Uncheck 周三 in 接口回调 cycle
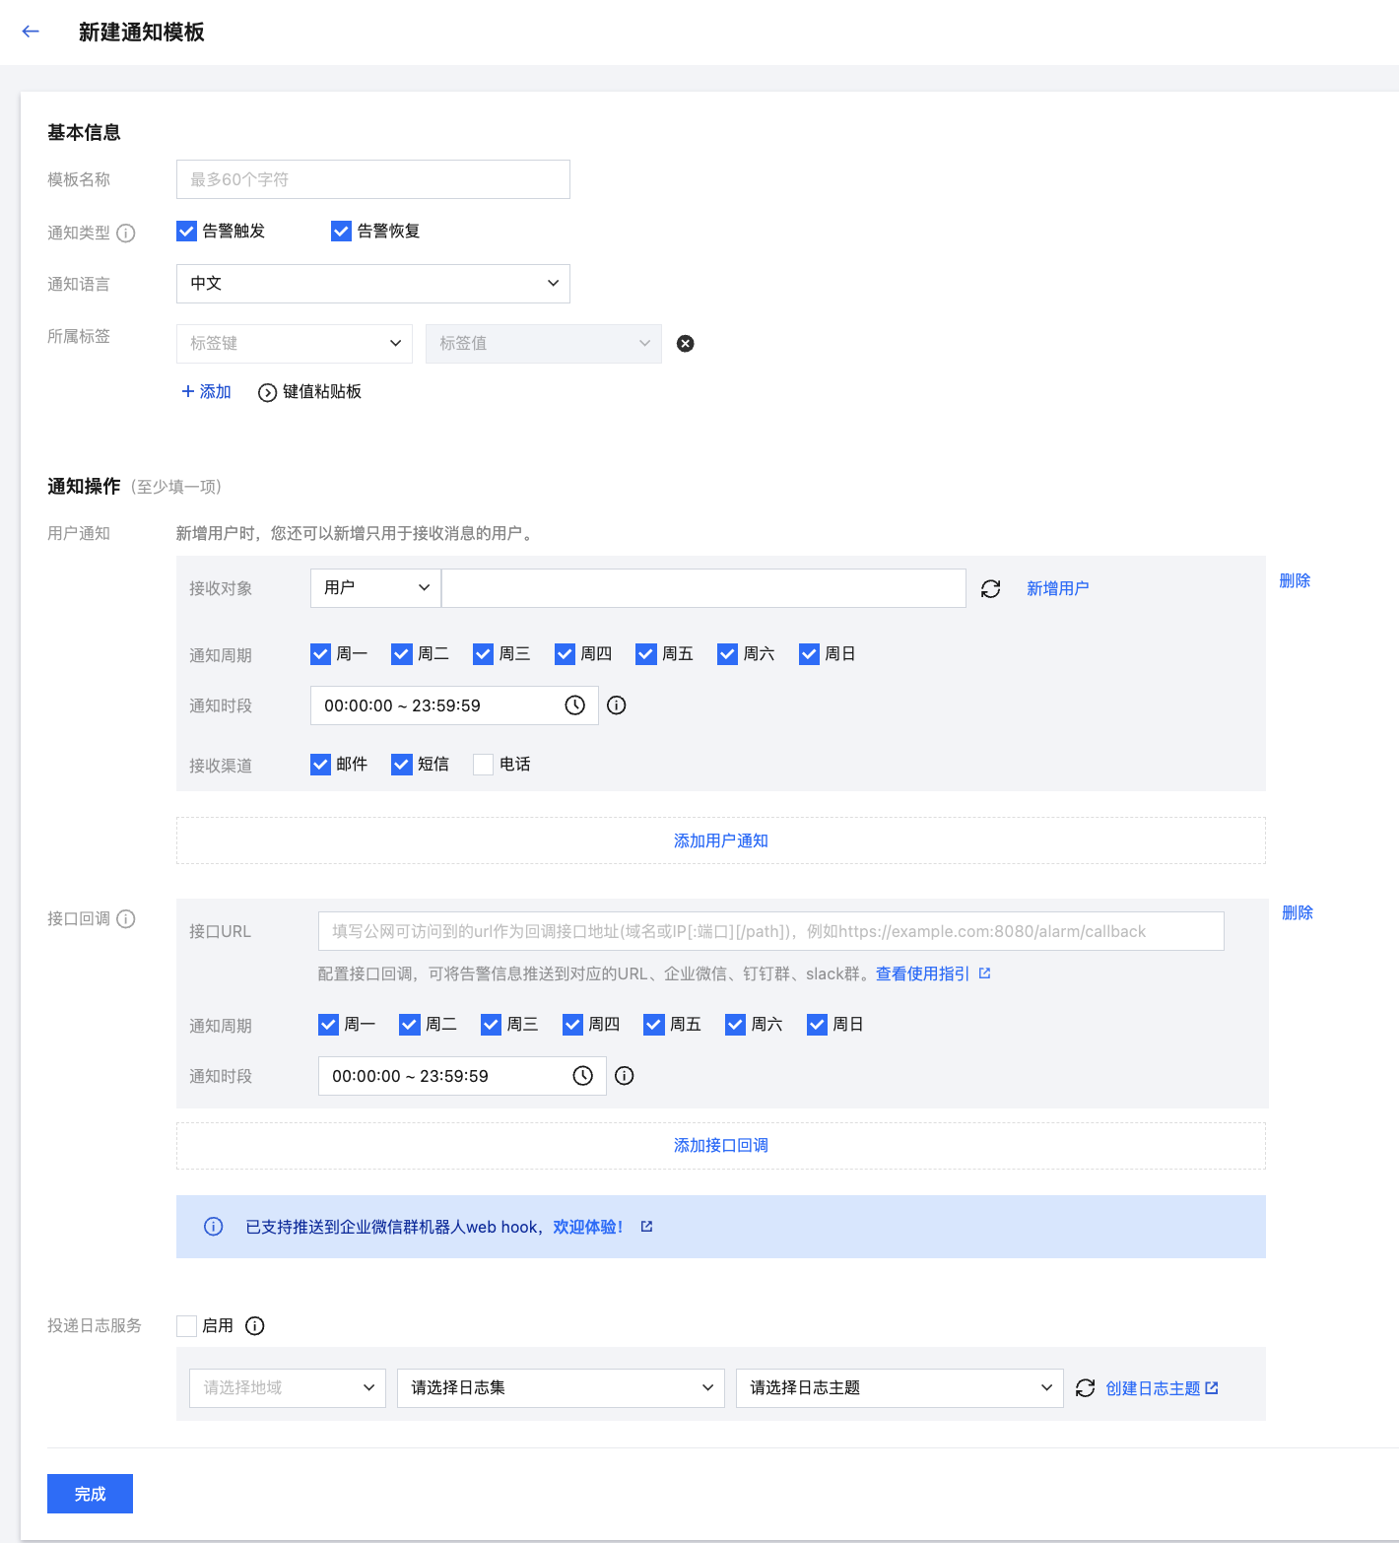1399x1543 pixels. [x=491, y=1025]
